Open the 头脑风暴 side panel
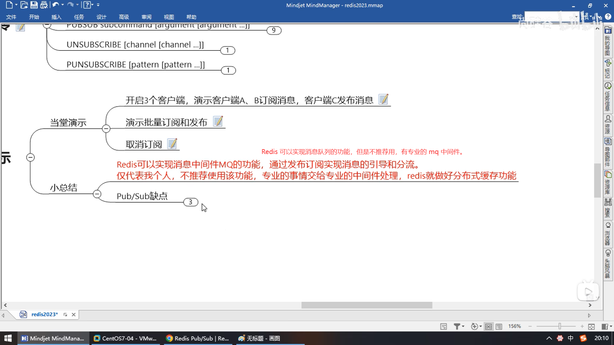The height and width of the screenshot is (345, 614). tap(608, 264)
